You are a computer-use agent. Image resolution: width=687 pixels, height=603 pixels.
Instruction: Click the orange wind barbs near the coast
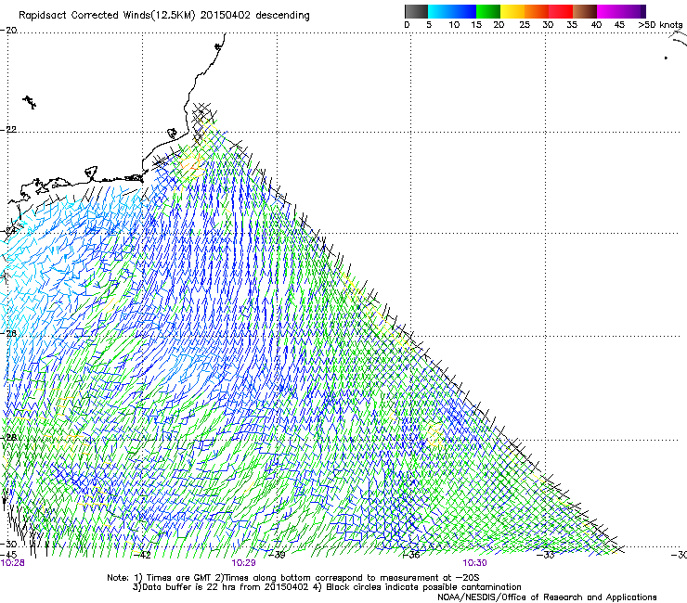point(193,164)
